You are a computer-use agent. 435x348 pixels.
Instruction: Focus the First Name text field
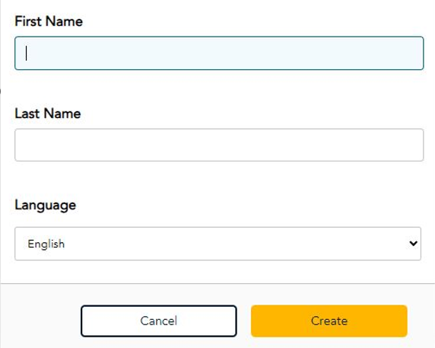pos(219,53)
